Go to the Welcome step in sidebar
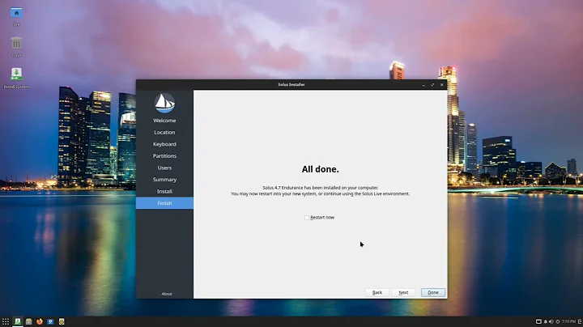The width and height of the screenshot is (583, 327). 164,121
